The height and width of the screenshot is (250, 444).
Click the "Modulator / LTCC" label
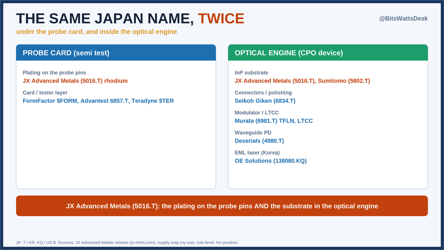pos(257,113)
